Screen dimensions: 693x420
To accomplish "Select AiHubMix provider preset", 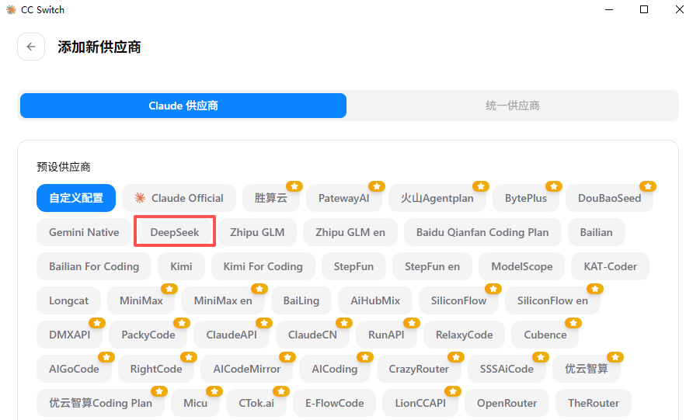I will point(375,300).
